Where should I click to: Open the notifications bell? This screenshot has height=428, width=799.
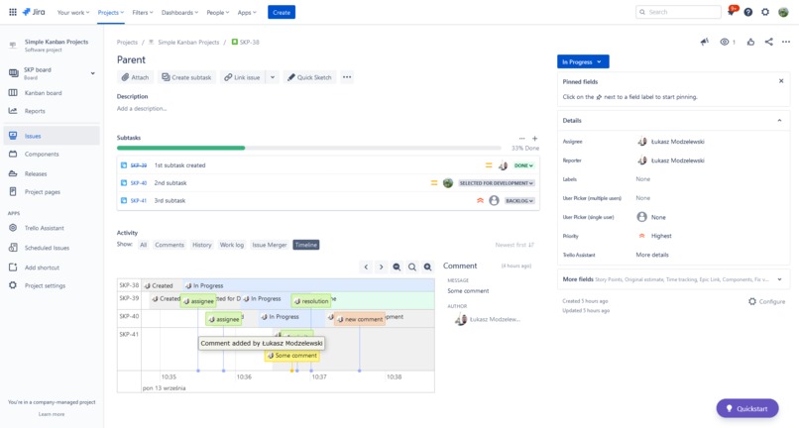pos(732,12)
